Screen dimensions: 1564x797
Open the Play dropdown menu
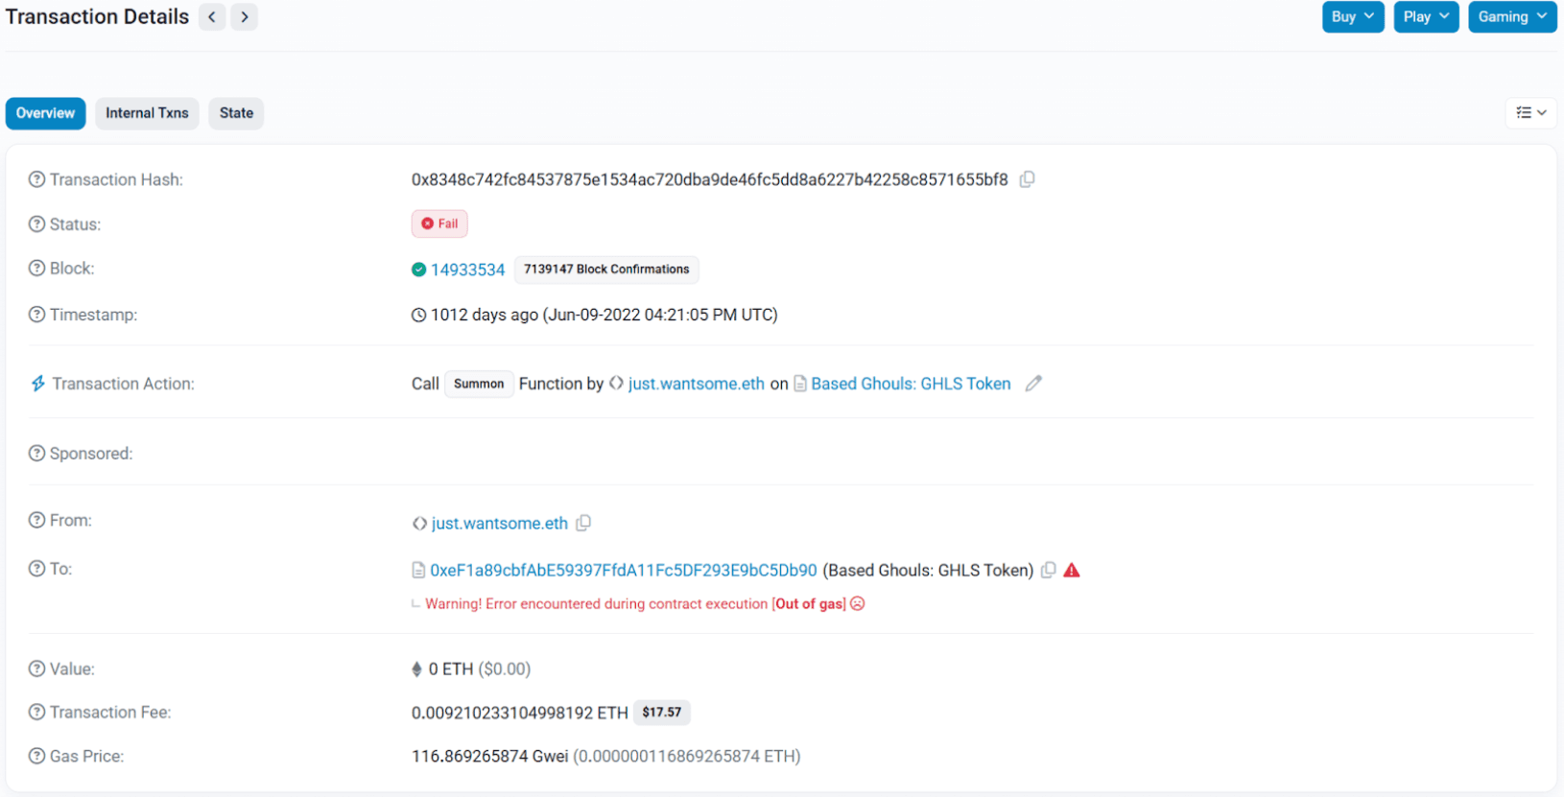point(1425,17)
